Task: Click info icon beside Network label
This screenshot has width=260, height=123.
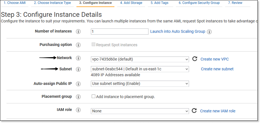Action: pos(78,58)
